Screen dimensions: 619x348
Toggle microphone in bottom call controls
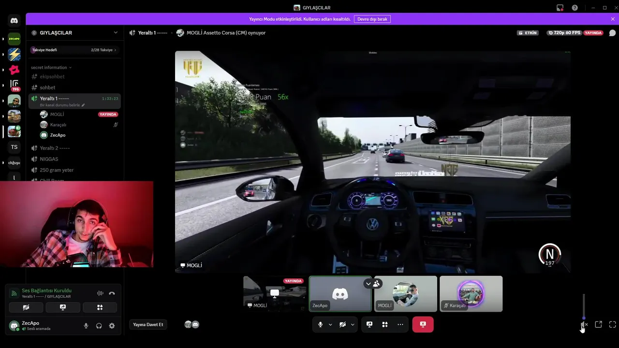(320, 324)
